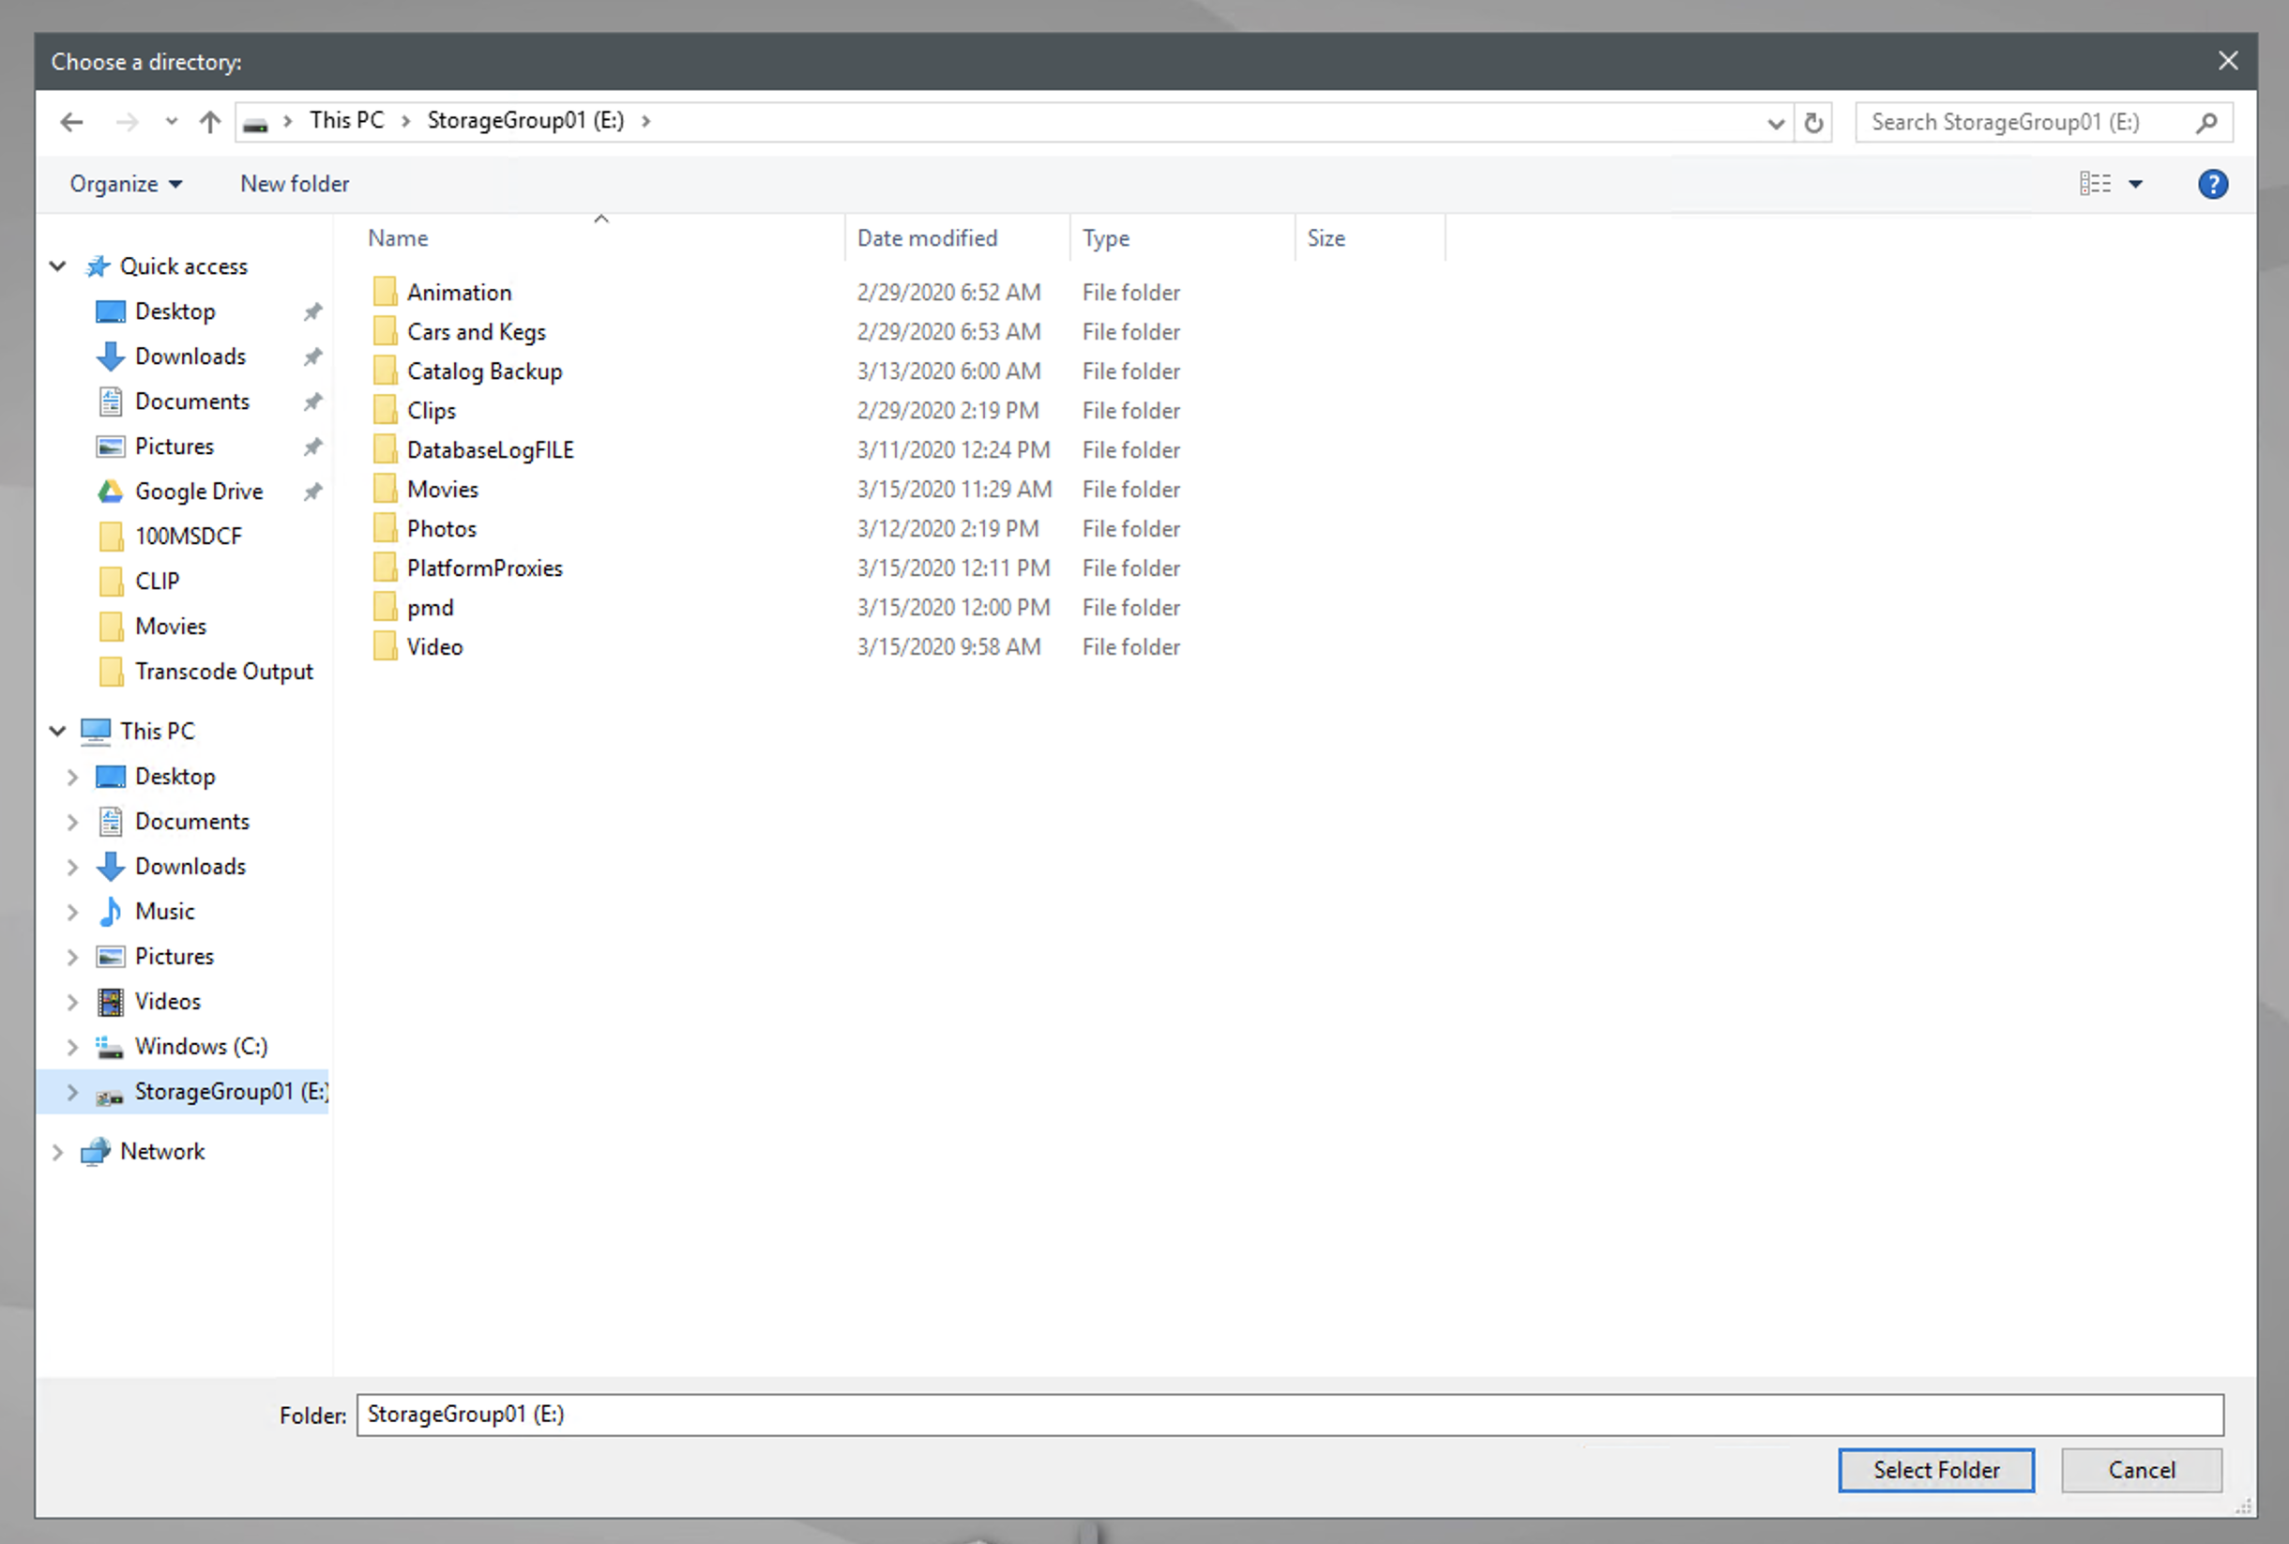This screenshot has height=1544, width=2289.
Task: Go back with the left arrow button
Action: (x=72, y=122)
